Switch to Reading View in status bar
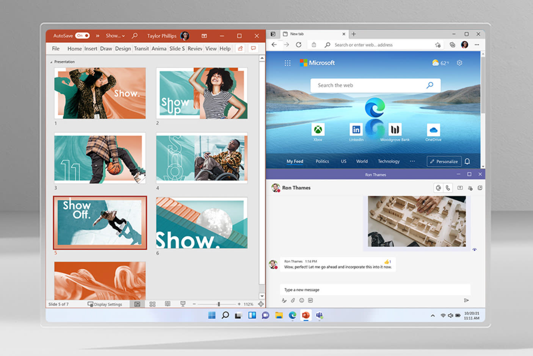Viewport: 533px width, 356px height. (168, 304)
